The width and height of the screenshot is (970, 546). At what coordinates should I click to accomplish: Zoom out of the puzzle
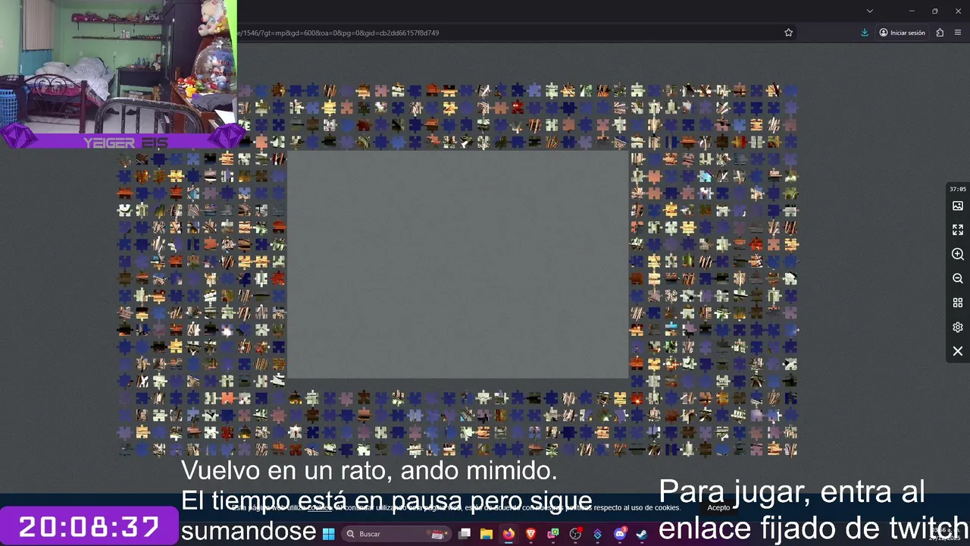tap(958, 278)
